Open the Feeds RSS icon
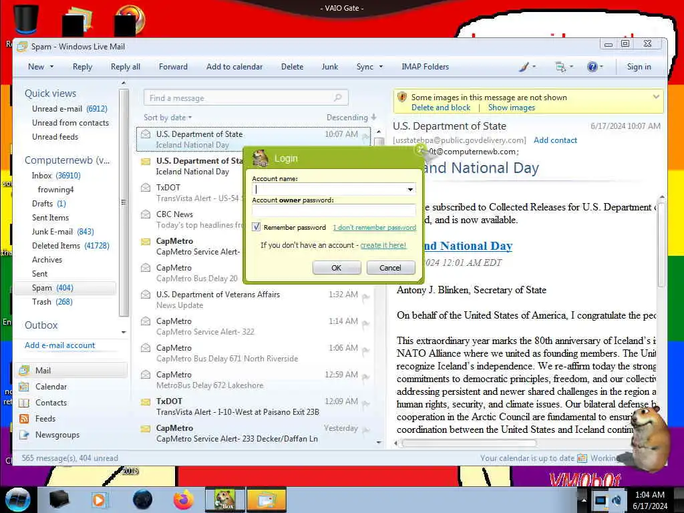 [x=24, y=419]
